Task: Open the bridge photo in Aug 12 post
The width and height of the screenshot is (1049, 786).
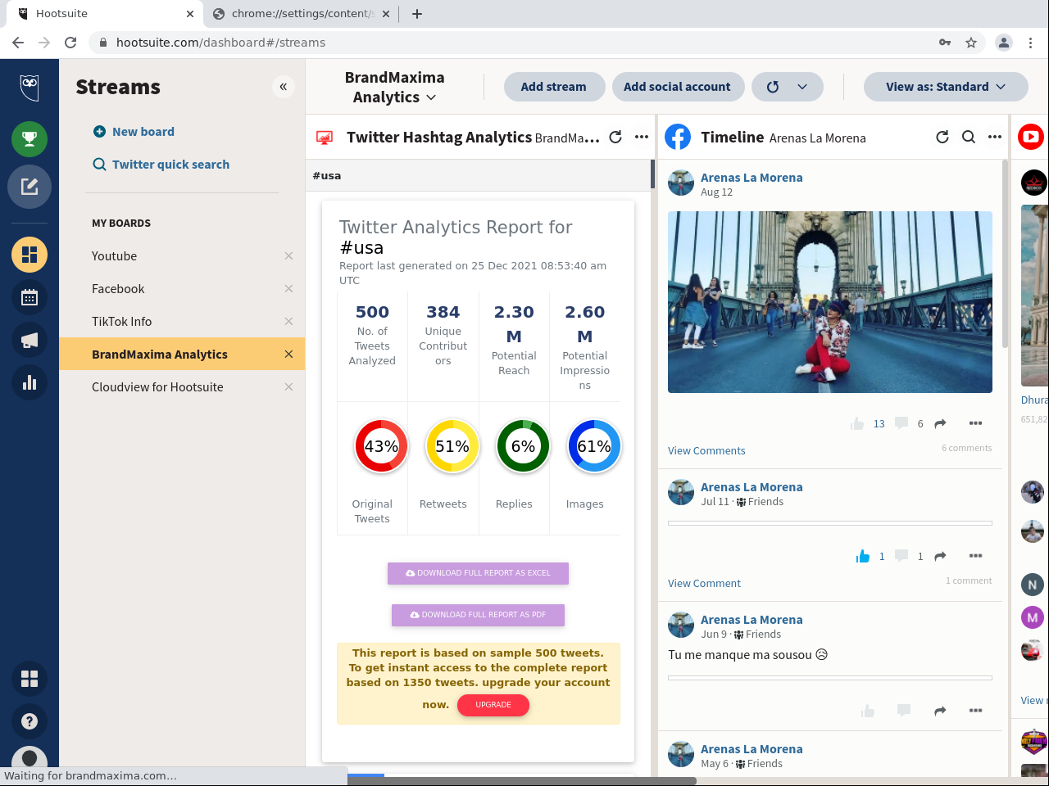Action: click(x=830, y=302)
